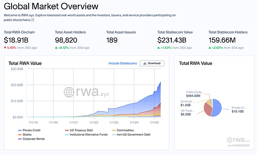Click the rwa.xyz logo in pie card
Viewport: 257px width, 155px height.
coord(238,140)
